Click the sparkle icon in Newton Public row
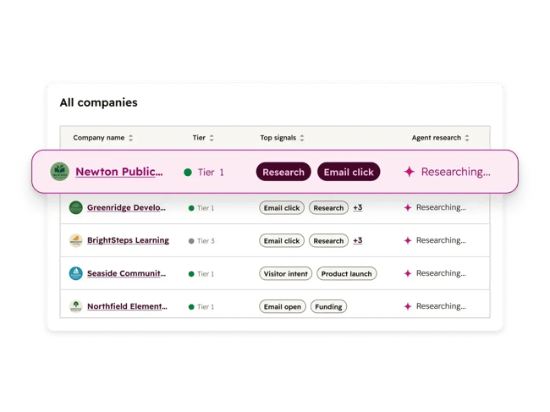The image size is (550, 412). (x=410, y=172)
